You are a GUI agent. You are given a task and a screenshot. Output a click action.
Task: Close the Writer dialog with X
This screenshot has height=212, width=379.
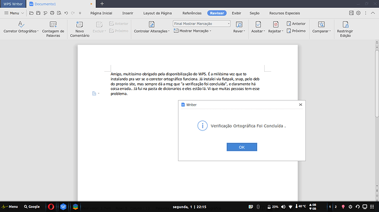coord(300,105)
